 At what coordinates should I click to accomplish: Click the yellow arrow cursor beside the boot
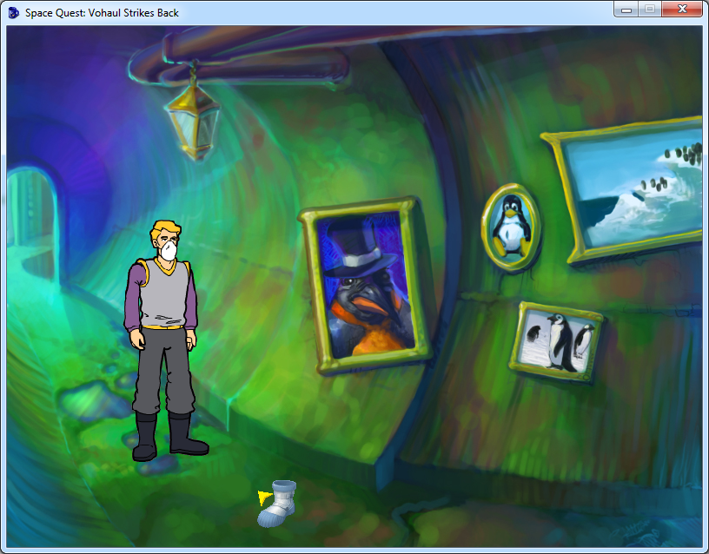click(263, 497)
